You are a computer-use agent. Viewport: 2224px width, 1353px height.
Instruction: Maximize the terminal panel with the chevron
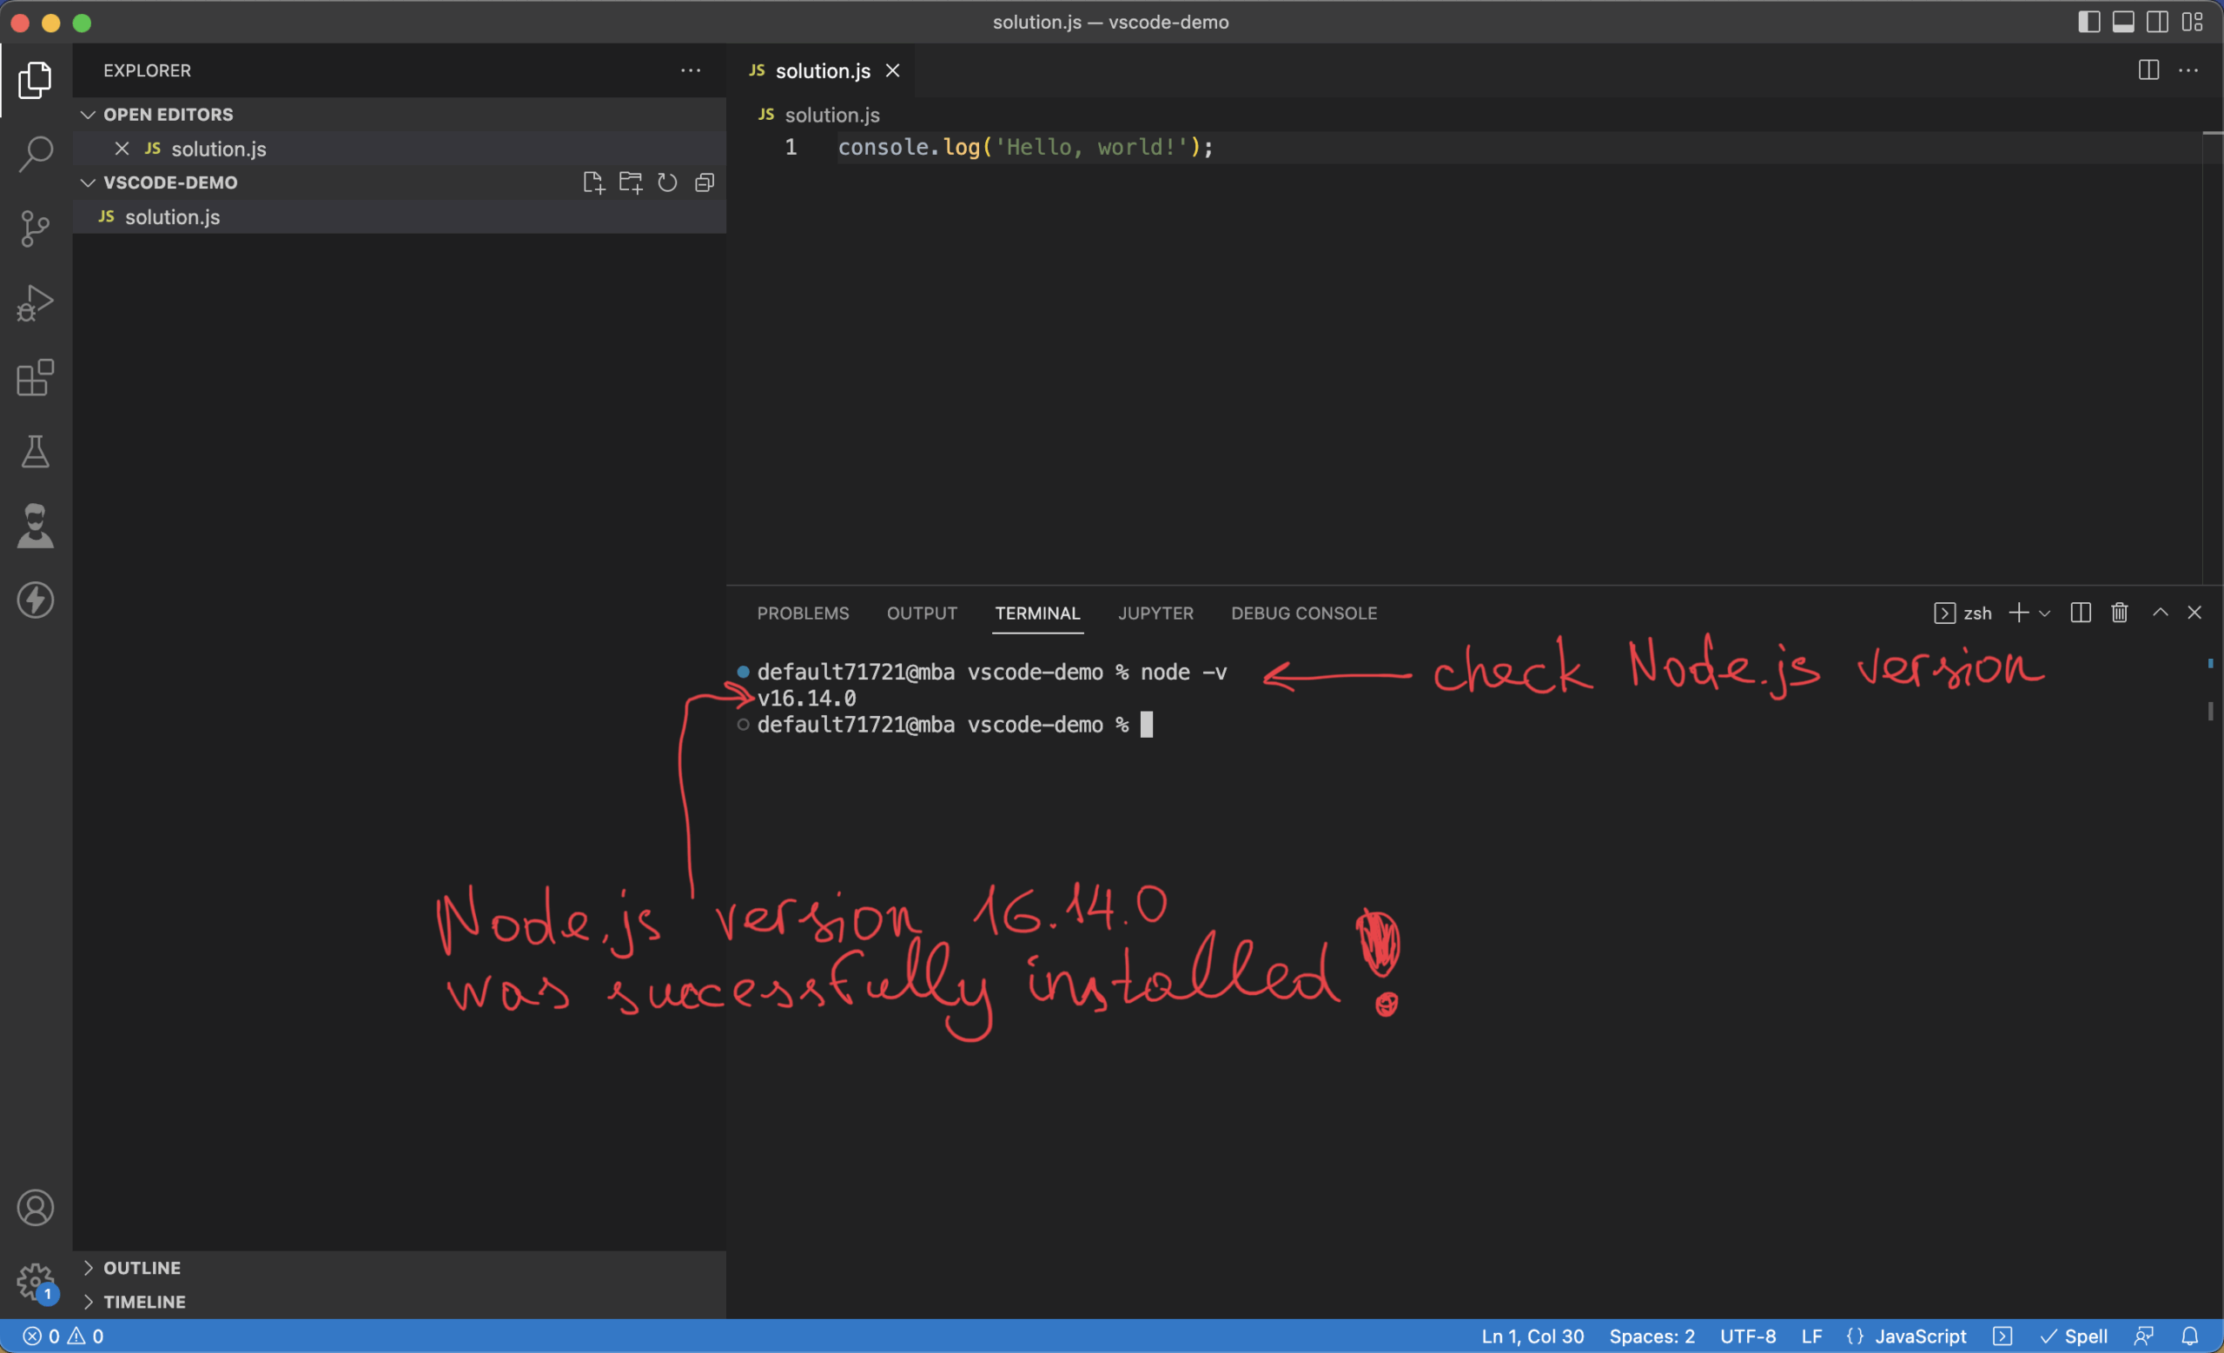click(x=2160, y=612)
